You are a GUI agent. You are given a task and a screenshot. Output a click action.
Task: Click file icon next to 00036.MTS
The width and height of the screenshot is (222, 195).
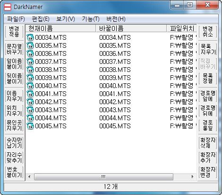point(30,53)
